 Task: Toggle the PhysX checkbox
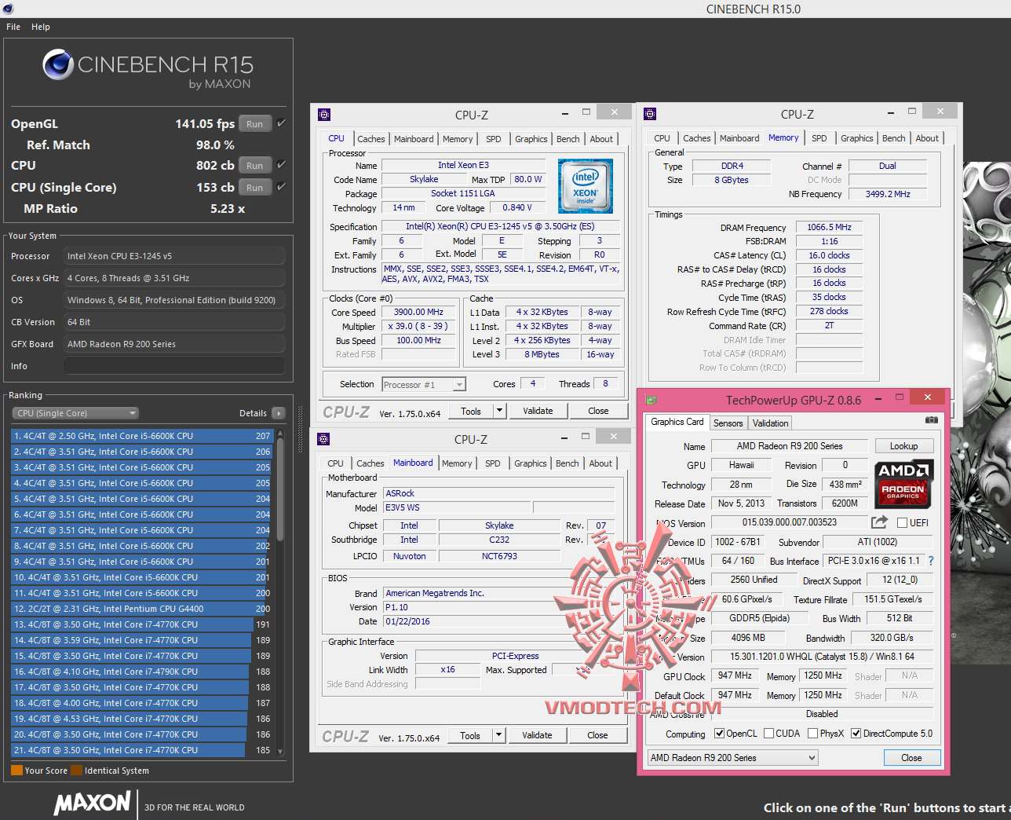pos(812,734)
